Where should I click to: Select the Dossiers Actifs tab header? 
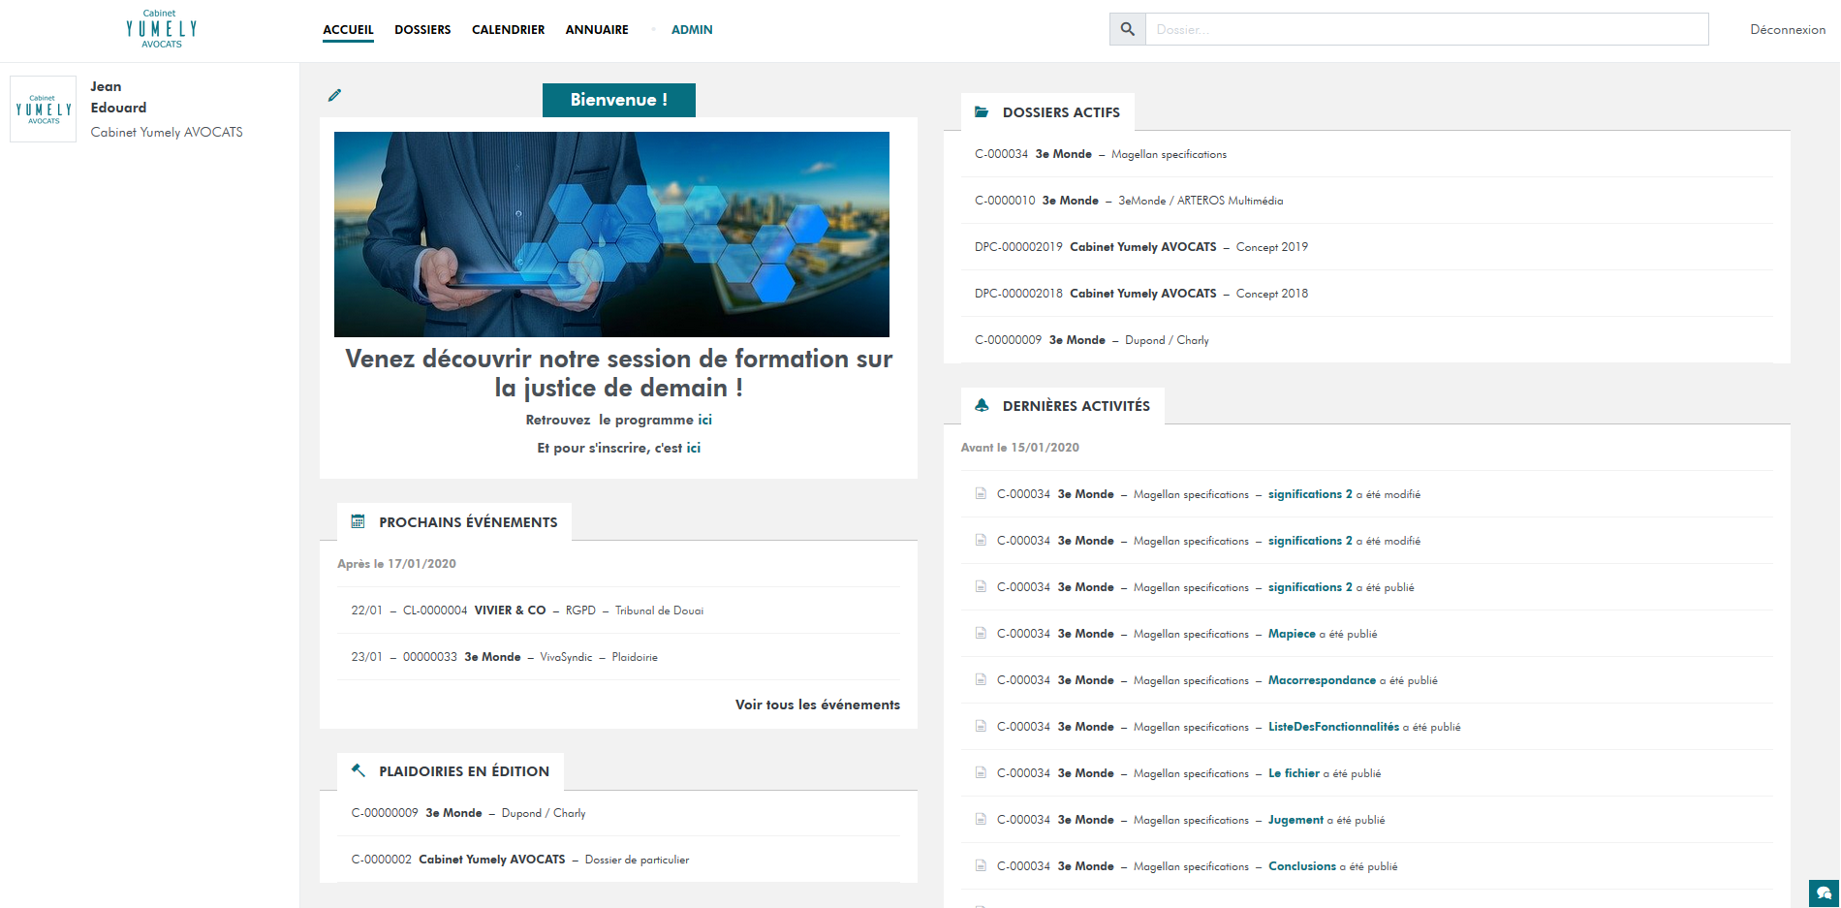[x=1047, y=112]
